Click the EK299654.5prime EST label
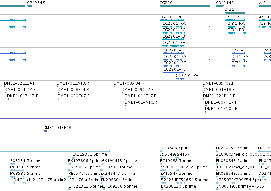Viewport: 271px width, 191px height. pos(248,180)
